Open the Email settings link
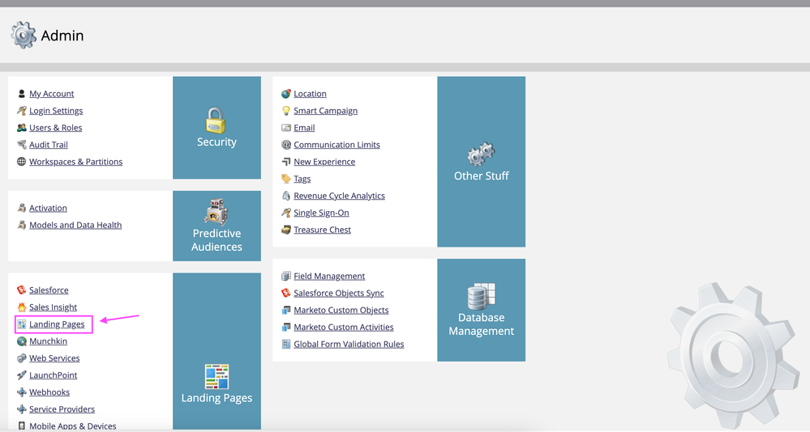The image size is (810, 432). [x=304, y=128]
